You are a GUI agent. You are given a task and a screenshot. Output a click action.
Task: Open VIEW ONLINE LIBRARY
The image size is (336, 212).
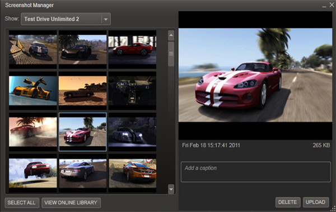click(x=71, y=203)
